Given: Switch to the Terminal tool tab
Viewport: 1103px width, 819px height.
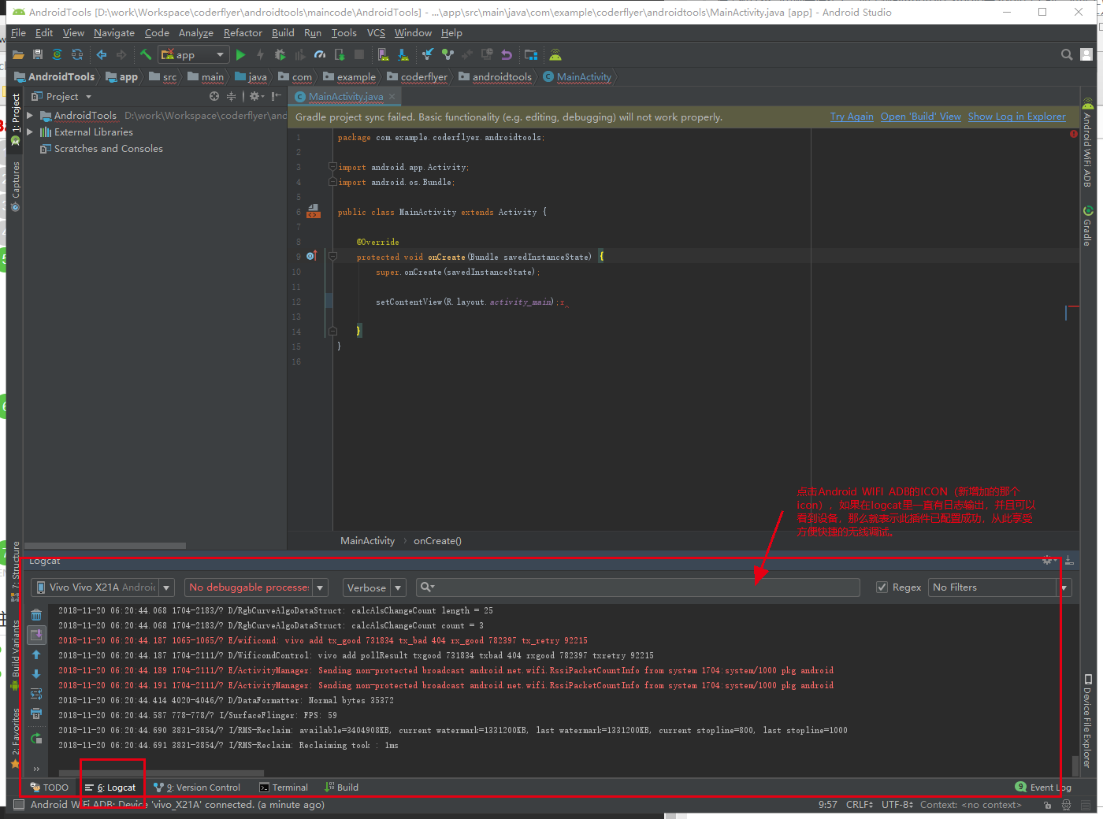Looking at the screenshot, I should (284, 787).
